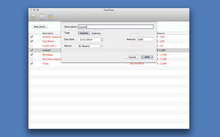Click the New Entry button

tap(40, 27)
